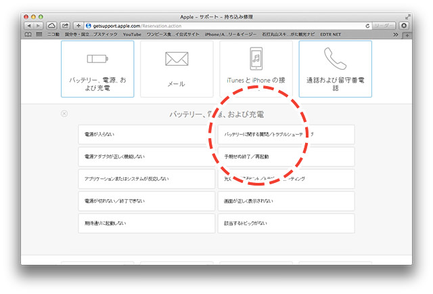Open the iCloud Tabs button
This screenshot has height=294, width=433.
pyautogui.click(x=51, y=26)
